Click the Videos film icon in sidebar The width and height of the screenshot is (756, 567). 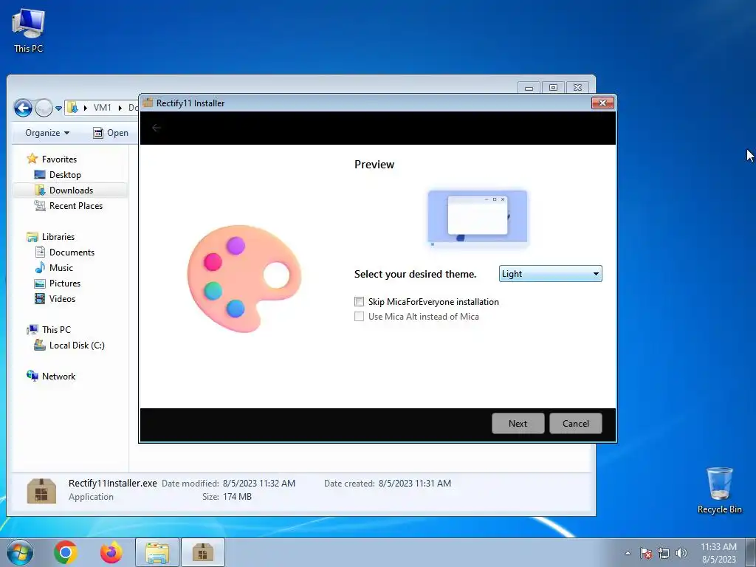(x=40, y=298)
